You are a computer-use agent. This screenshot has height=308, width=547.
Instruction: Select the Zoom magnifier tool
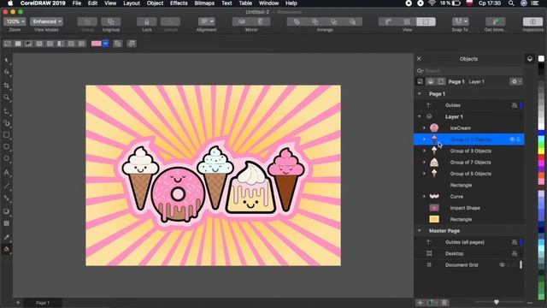click(6, 98)
